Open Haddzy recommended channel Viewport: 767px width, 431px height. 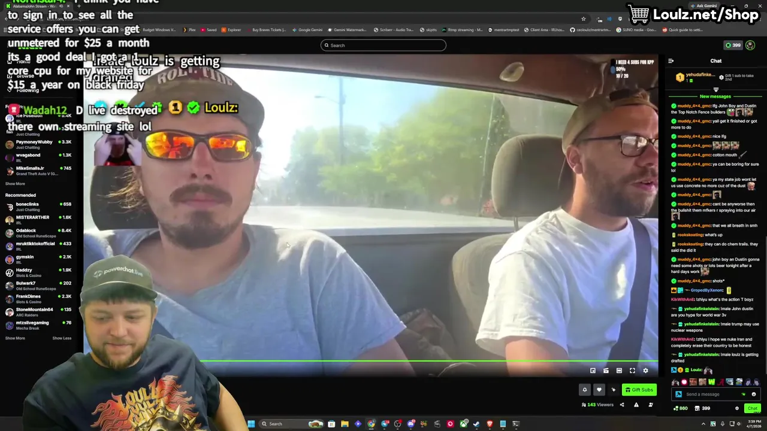pyautogui.click(x=38, y=272)
